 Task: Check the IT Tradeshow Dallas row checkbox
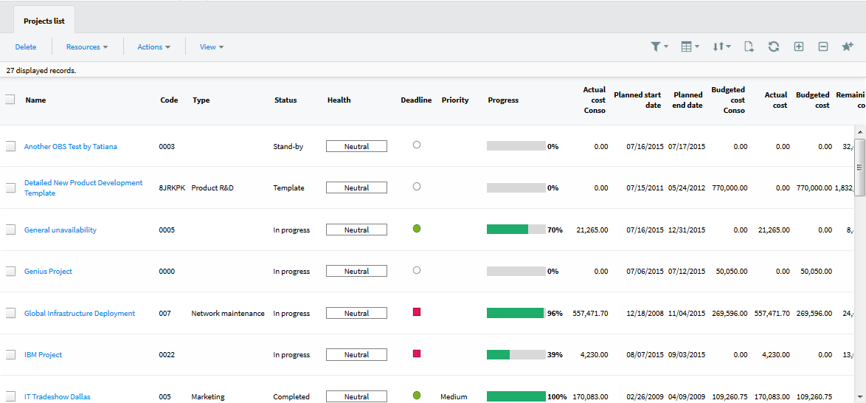[x=10, y=396]
